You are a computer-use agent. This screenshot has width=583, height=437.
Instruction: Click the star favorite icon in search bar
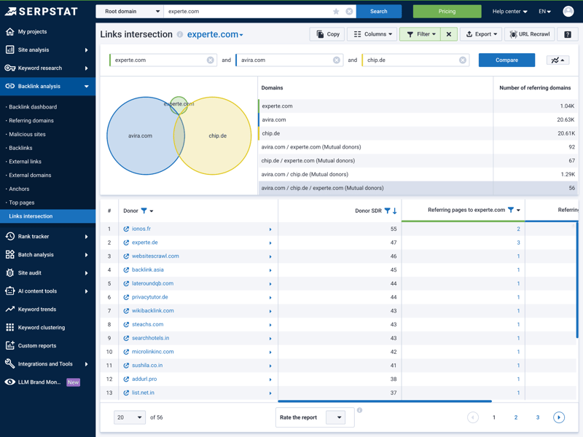tap(336, 12)
